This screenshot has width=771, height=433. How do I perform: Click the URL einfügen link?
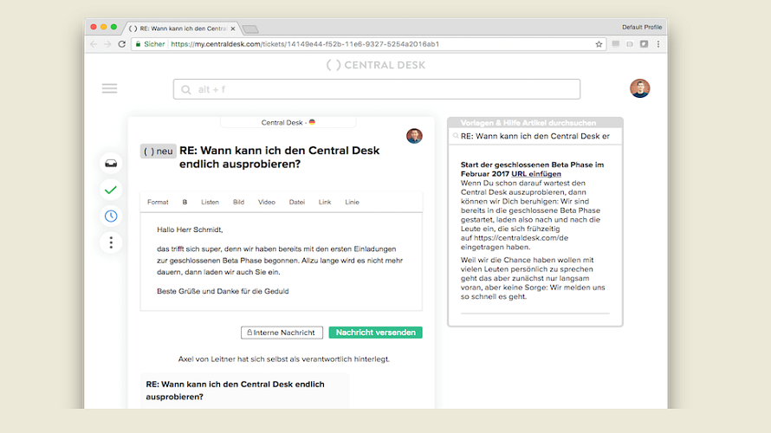point(536,174)
